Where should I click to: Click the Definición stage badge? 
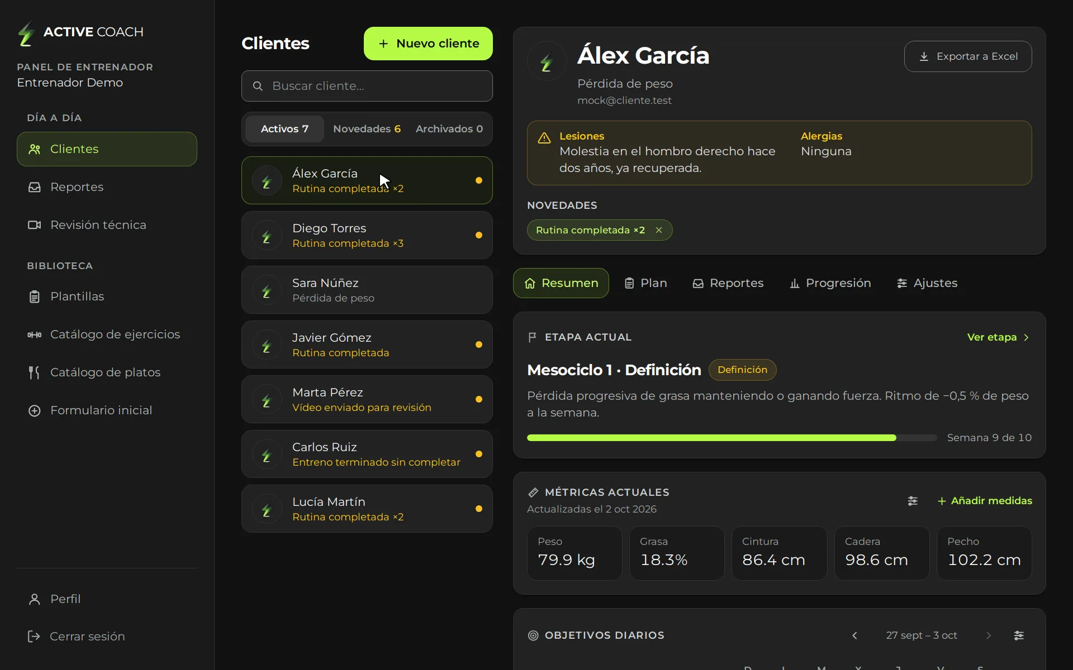pyautogui.click(x=742, y=370)
